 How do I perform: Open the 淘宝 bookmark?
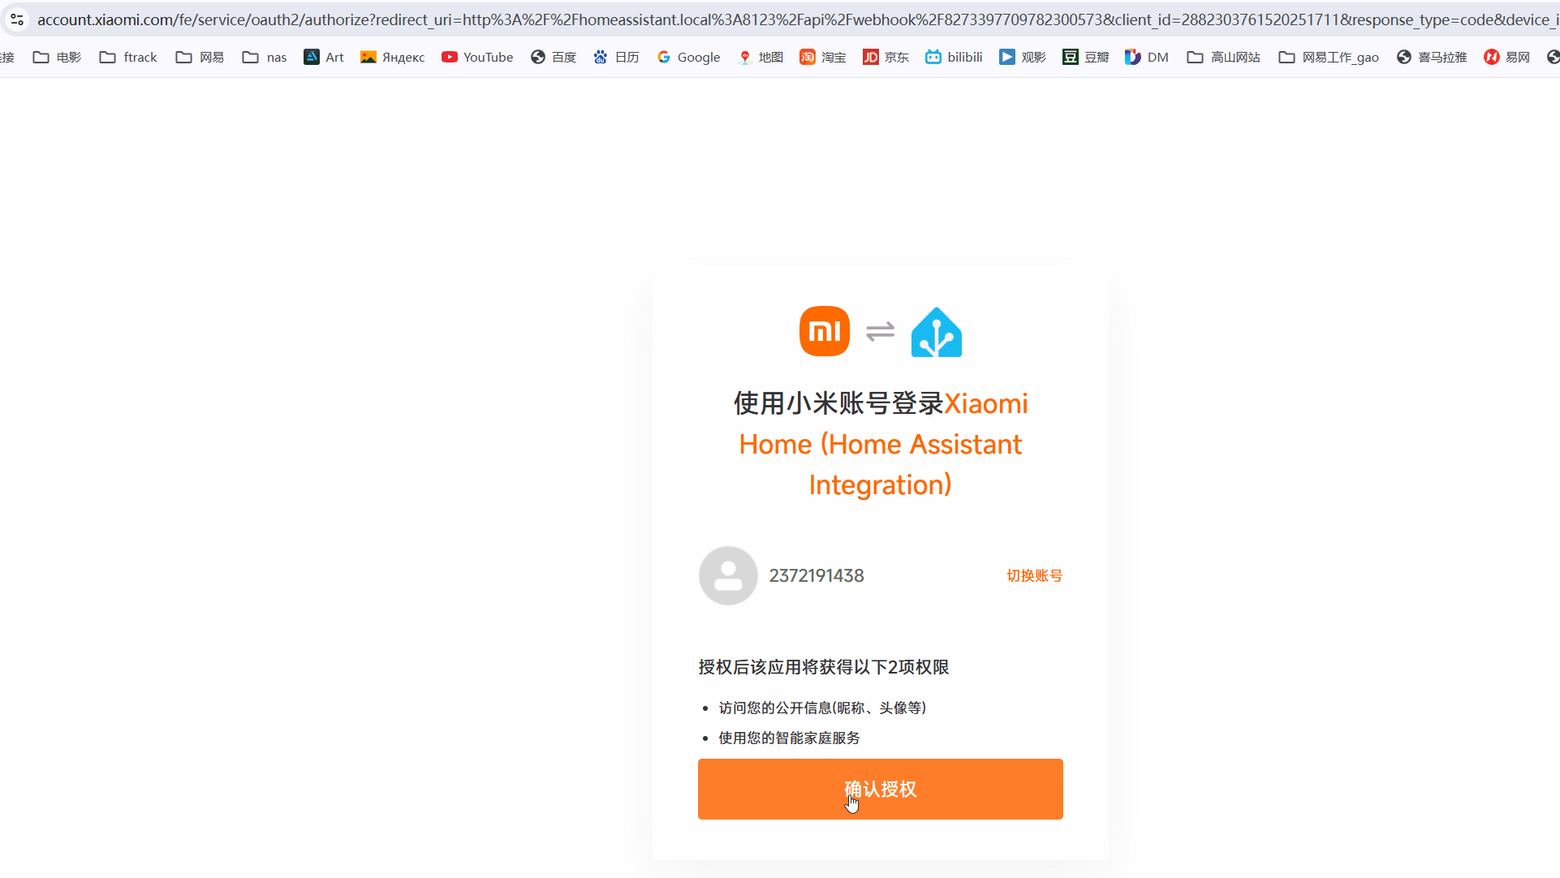tap(823, 57)
